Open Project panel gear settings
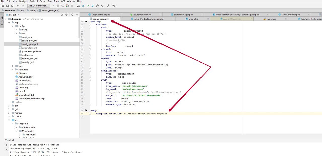This screenshot has height=156, width=322. pos(72,15)
